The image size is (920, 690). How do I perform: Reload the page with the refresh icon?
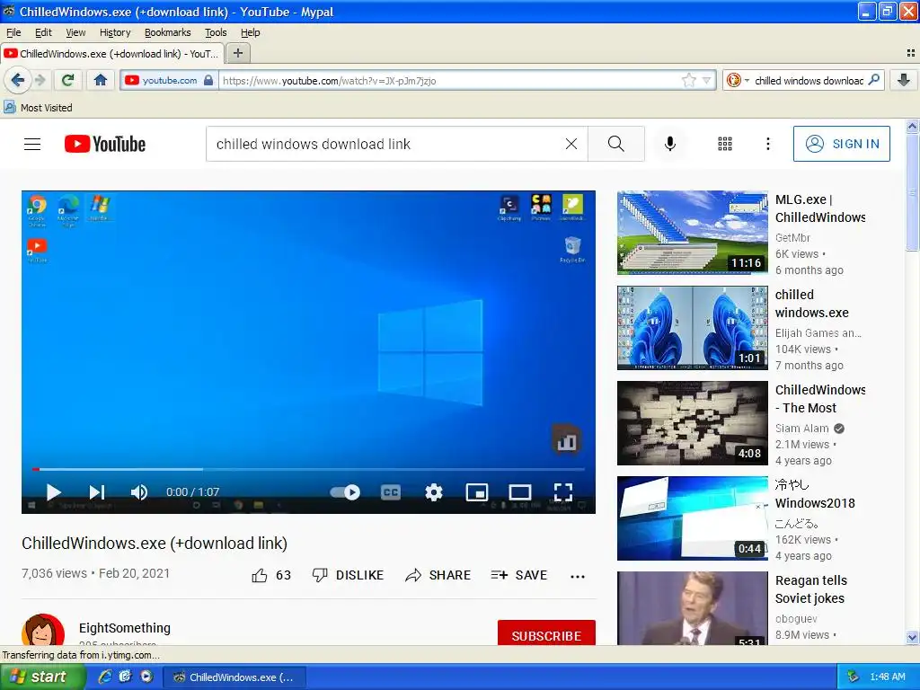(68, 80)
